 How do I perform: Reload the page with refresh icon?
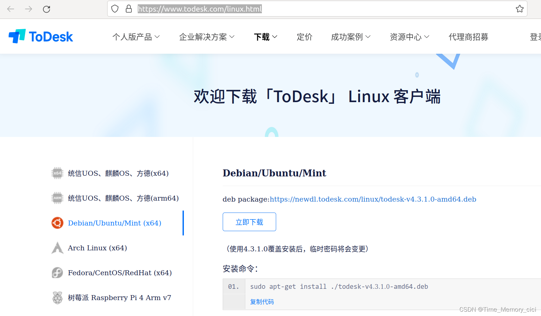click(46, 9)
